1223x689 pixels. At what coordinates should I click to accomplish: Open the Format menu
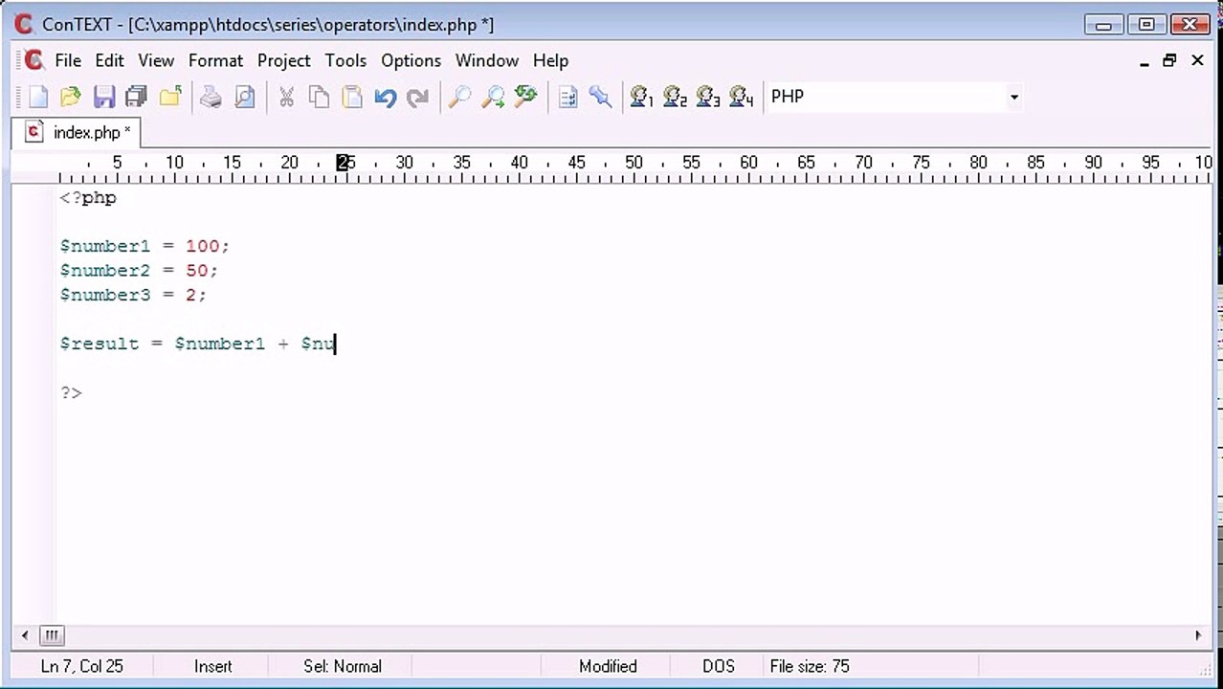215,60
